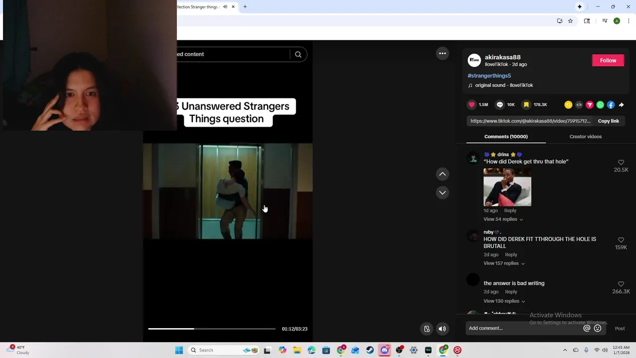Open Settings gear from the taskbar

[413, 350]
